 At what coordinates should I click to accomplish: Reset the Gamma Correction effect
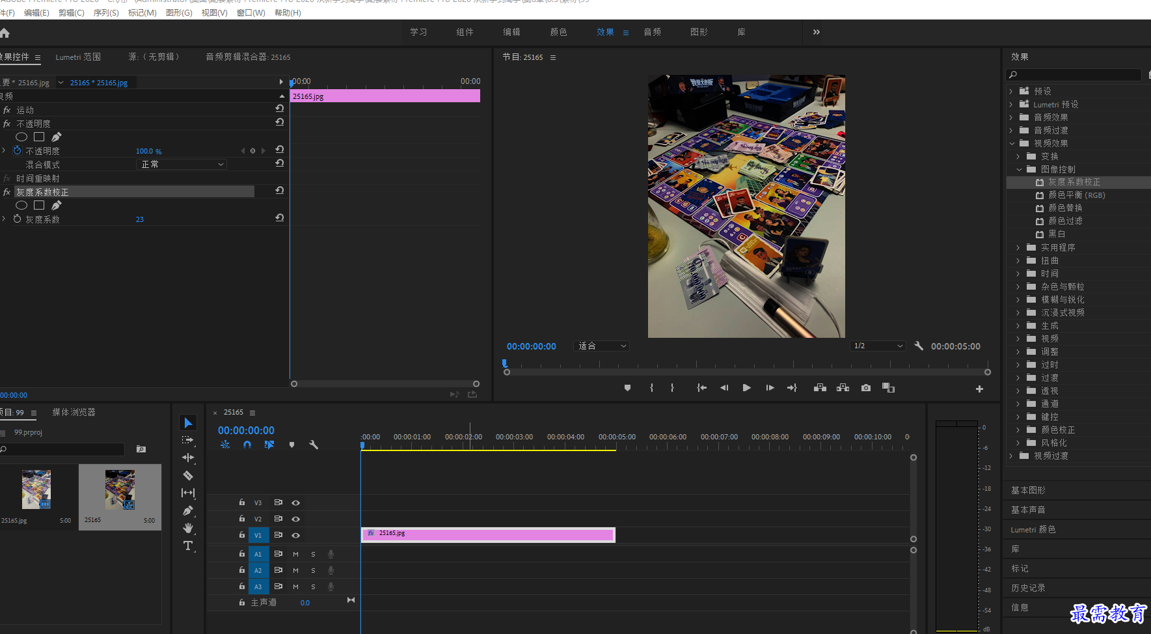pos(279,191)
